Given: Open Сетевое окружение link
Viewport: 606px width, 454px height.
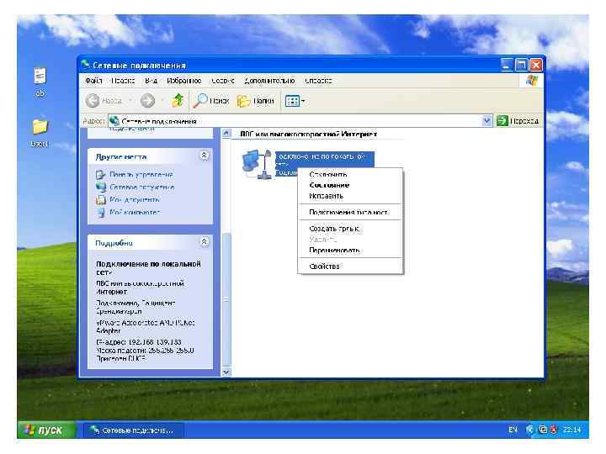Looking at the screenshot, I should click(142, 187).
